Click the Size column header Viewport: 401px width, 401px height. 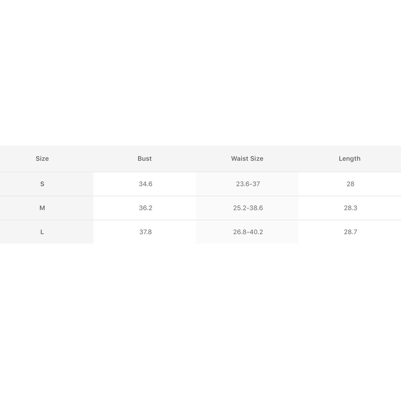[42, 158]
